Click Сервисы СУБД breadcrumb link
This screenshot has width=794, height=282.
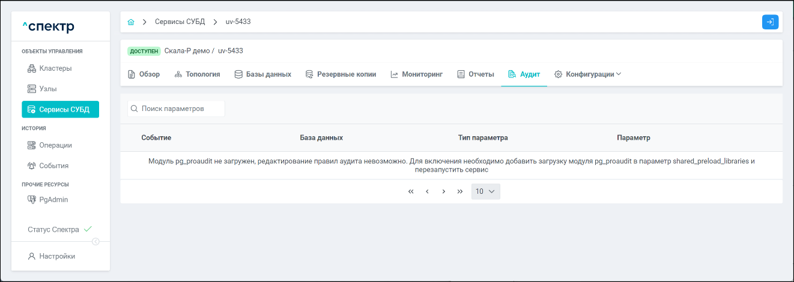[180, 22]
